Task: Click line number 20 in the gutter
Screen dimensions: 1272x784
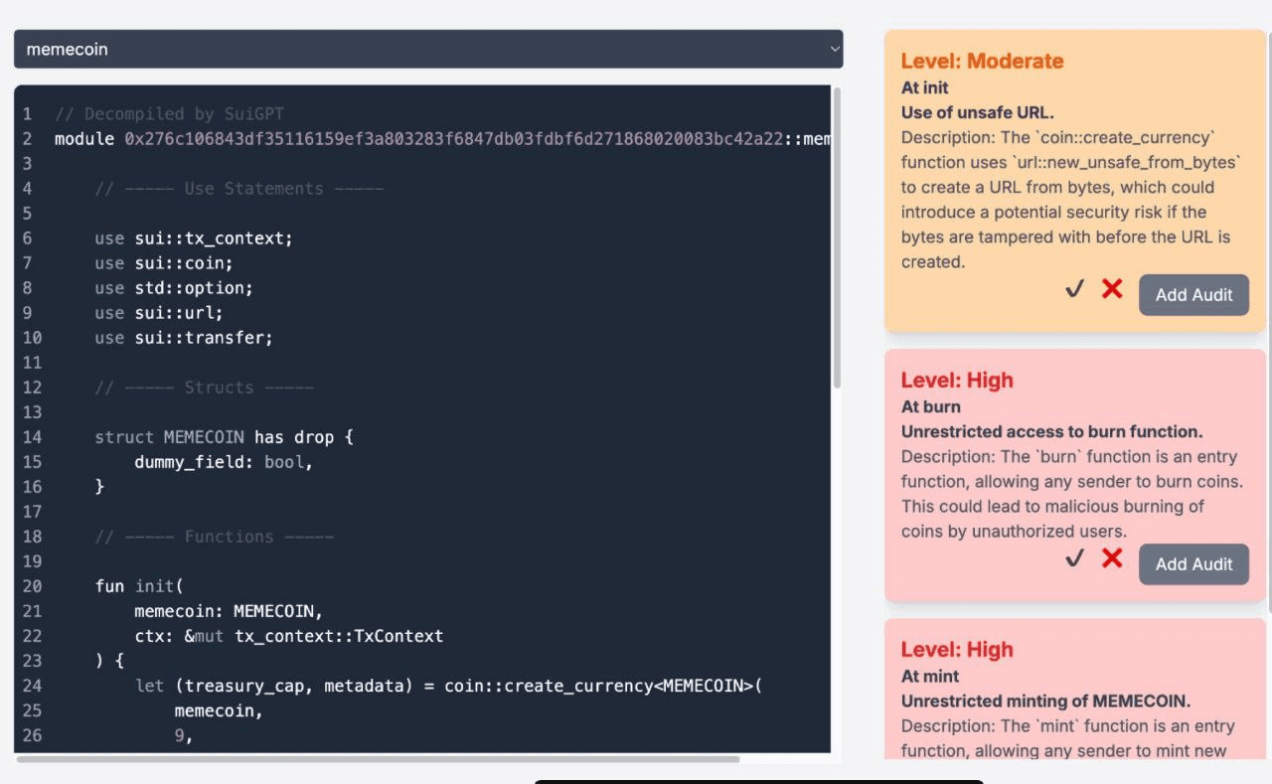Action: [32, 586]
